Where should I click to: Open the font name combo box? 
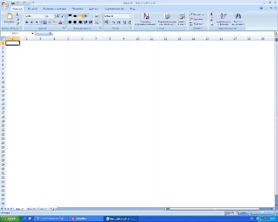pyautogui.click(x=34, y=16)
